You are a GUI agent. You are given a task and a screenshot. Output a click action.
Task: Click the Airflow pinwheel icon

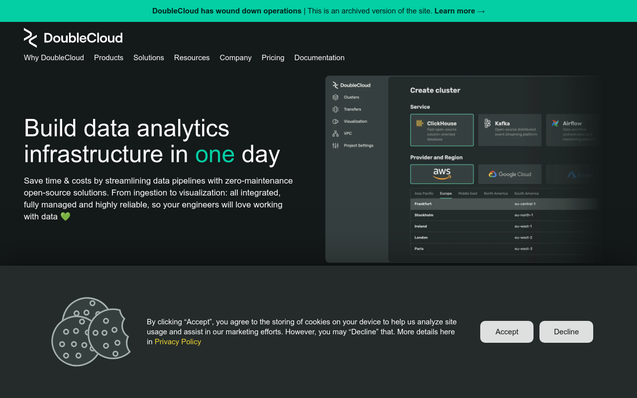(x=555, y=123)
